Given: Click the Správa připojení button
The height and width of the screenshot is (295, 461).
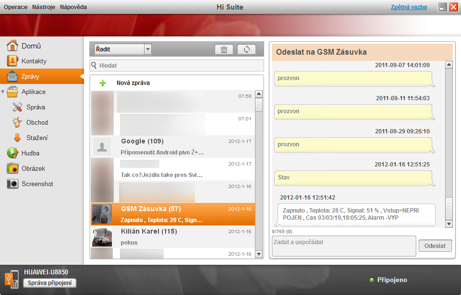Looking at the screenshot, I should 49,283.
